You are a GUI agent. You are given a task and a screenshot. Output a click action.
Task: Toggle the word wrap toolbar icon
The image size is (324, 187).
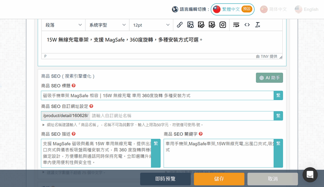point(236,25)
